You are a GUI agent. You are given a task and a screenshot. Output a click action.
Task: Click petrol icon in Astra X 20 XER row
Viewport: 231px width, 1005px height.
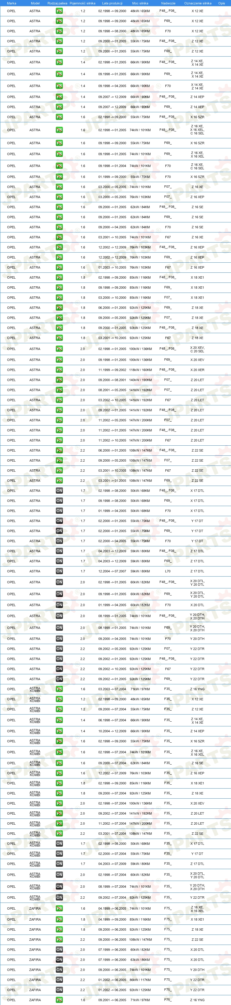(59, 370)
